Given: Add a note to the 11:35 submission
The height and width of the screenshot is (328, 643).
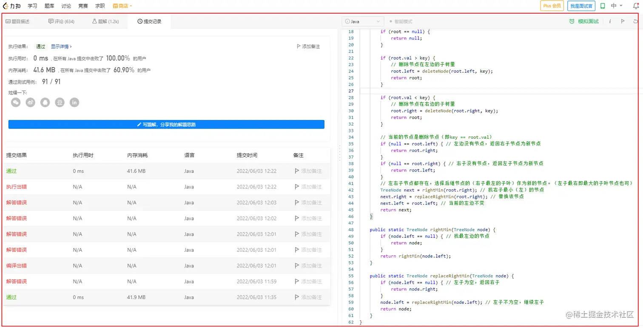Looking at the screenshot, I should (x=308, y=297).
